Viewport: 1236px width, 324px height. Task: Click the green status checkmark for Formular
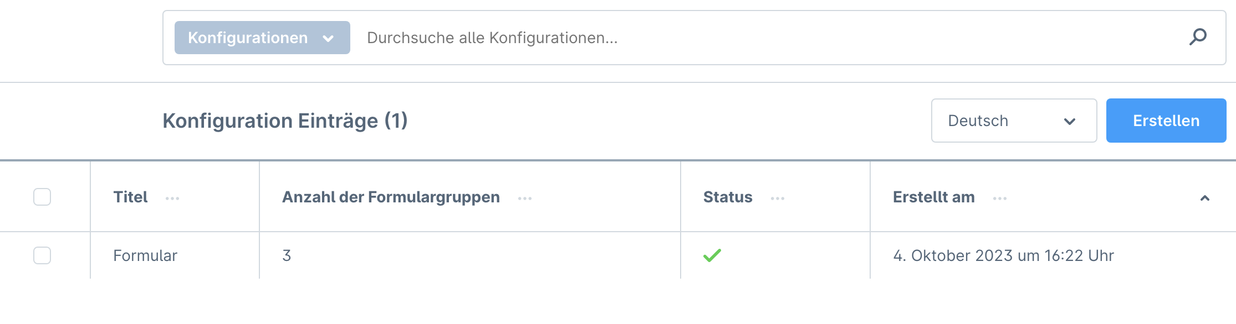[x=712, y=255]
